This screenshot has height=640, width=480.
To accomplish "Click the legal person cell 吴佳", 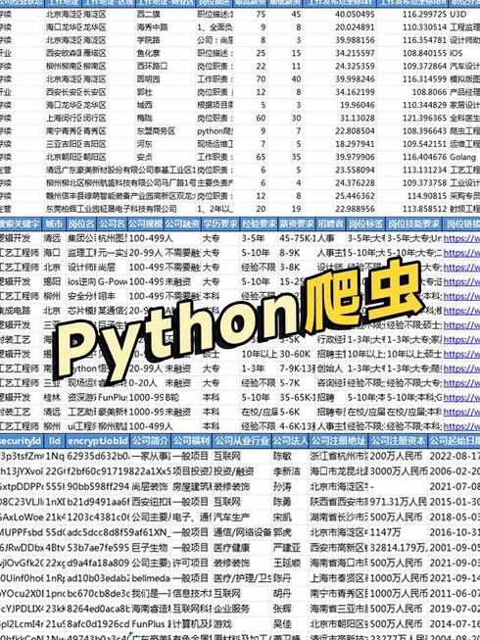I will tap(282, 624).
